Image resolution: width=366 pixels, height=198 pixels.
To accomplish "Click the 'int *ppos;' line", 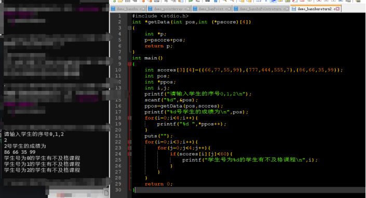I will tap(160, 82).
